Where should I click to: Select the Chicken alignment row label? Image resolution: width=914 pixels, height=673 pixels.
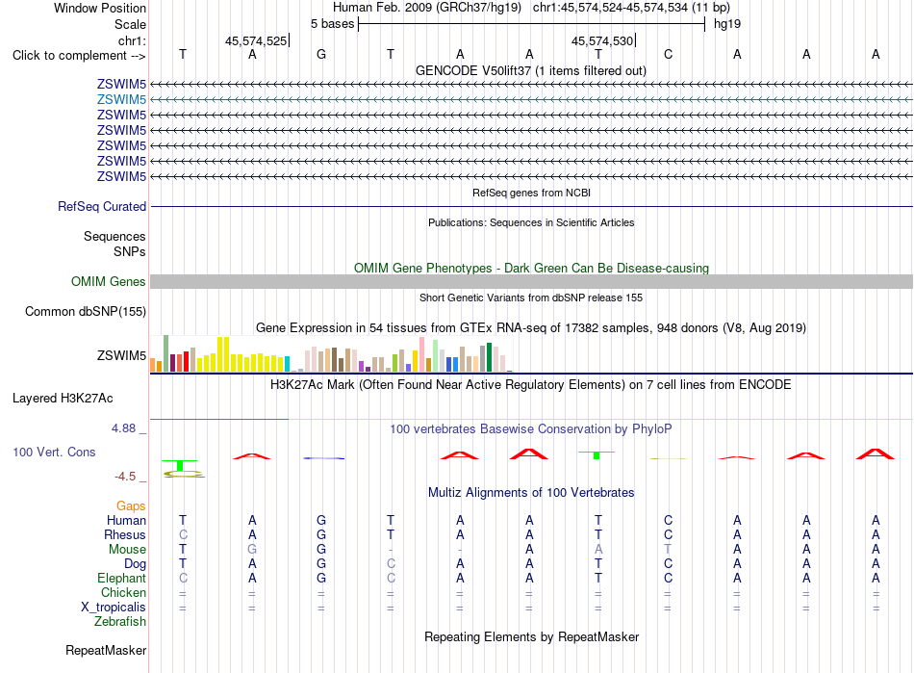(123, 592)
